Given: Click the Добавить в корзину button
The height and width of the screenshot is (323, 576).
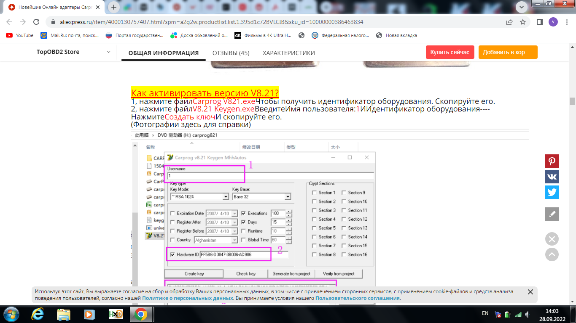Looking at the screenshot, I should 508,52.
